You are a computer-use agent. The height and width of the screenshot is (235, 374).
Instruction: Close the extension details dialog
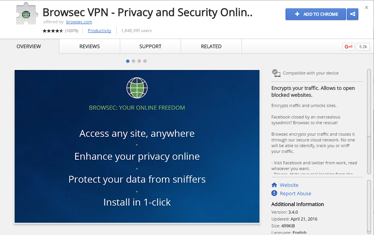pos(366,8)
